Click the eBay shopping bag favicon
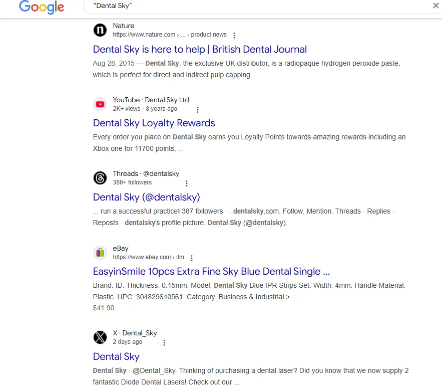This screenshot has height=391, width=442. point(100,252)
